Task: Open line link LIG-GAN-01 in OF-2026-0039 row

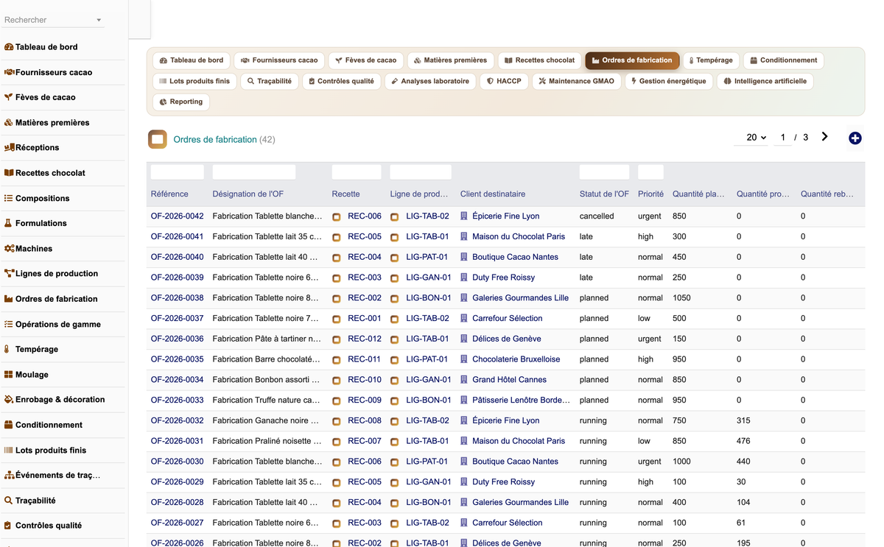Action: [429, 278]
